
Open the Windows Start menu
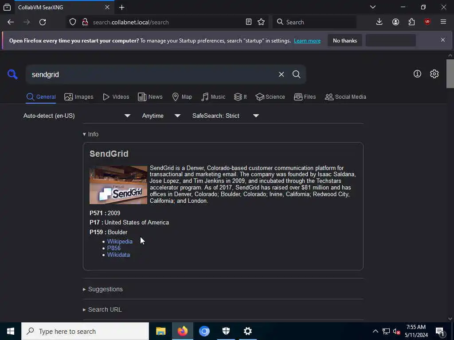coord(11,331)
